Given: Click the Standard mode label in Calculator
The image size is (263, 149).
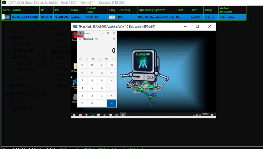Looking at the screenshot, I should [x=88, y=39].
